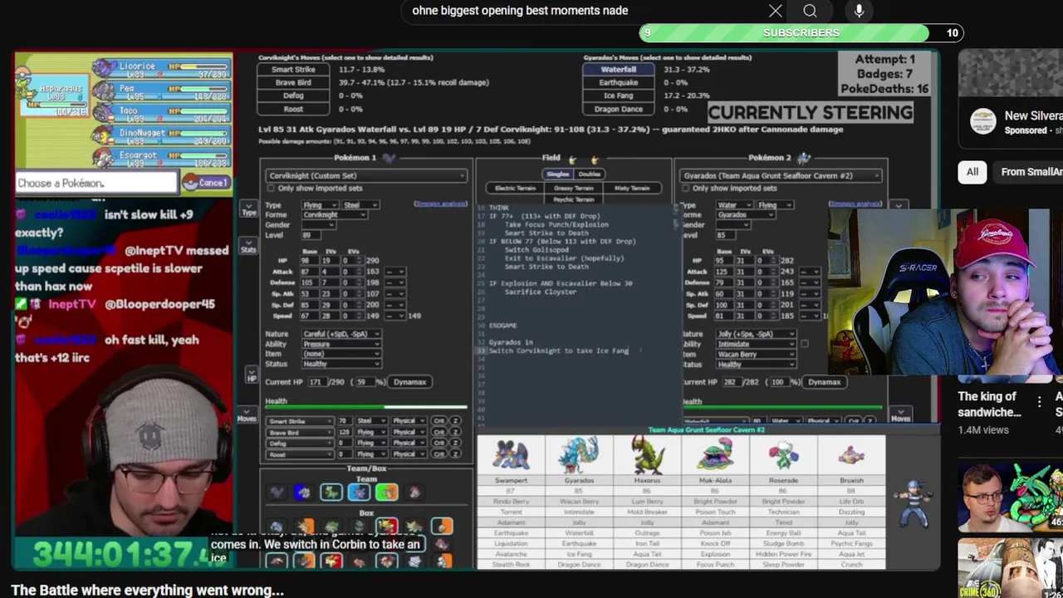Viewport: 1063px width, 598px height.
Task: Open The king of sandwiche video title
Action: point(990,404)
